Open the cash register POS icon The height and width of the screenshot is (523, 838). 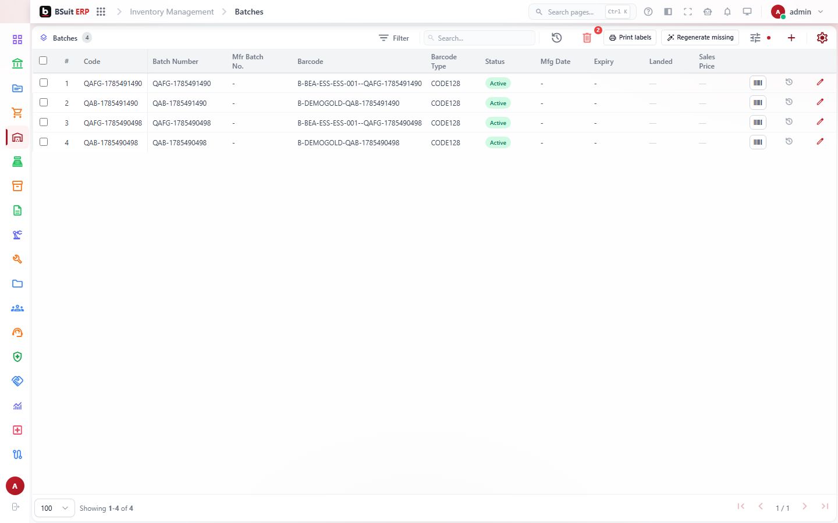point(17,162)
